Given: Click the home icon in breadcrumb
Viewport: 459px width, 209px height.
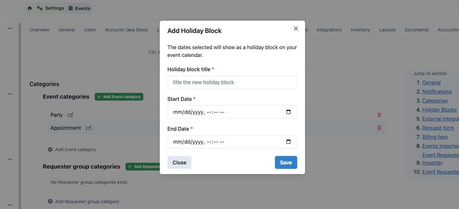Looking at the screenshot, I should click(x=30, y=8).
